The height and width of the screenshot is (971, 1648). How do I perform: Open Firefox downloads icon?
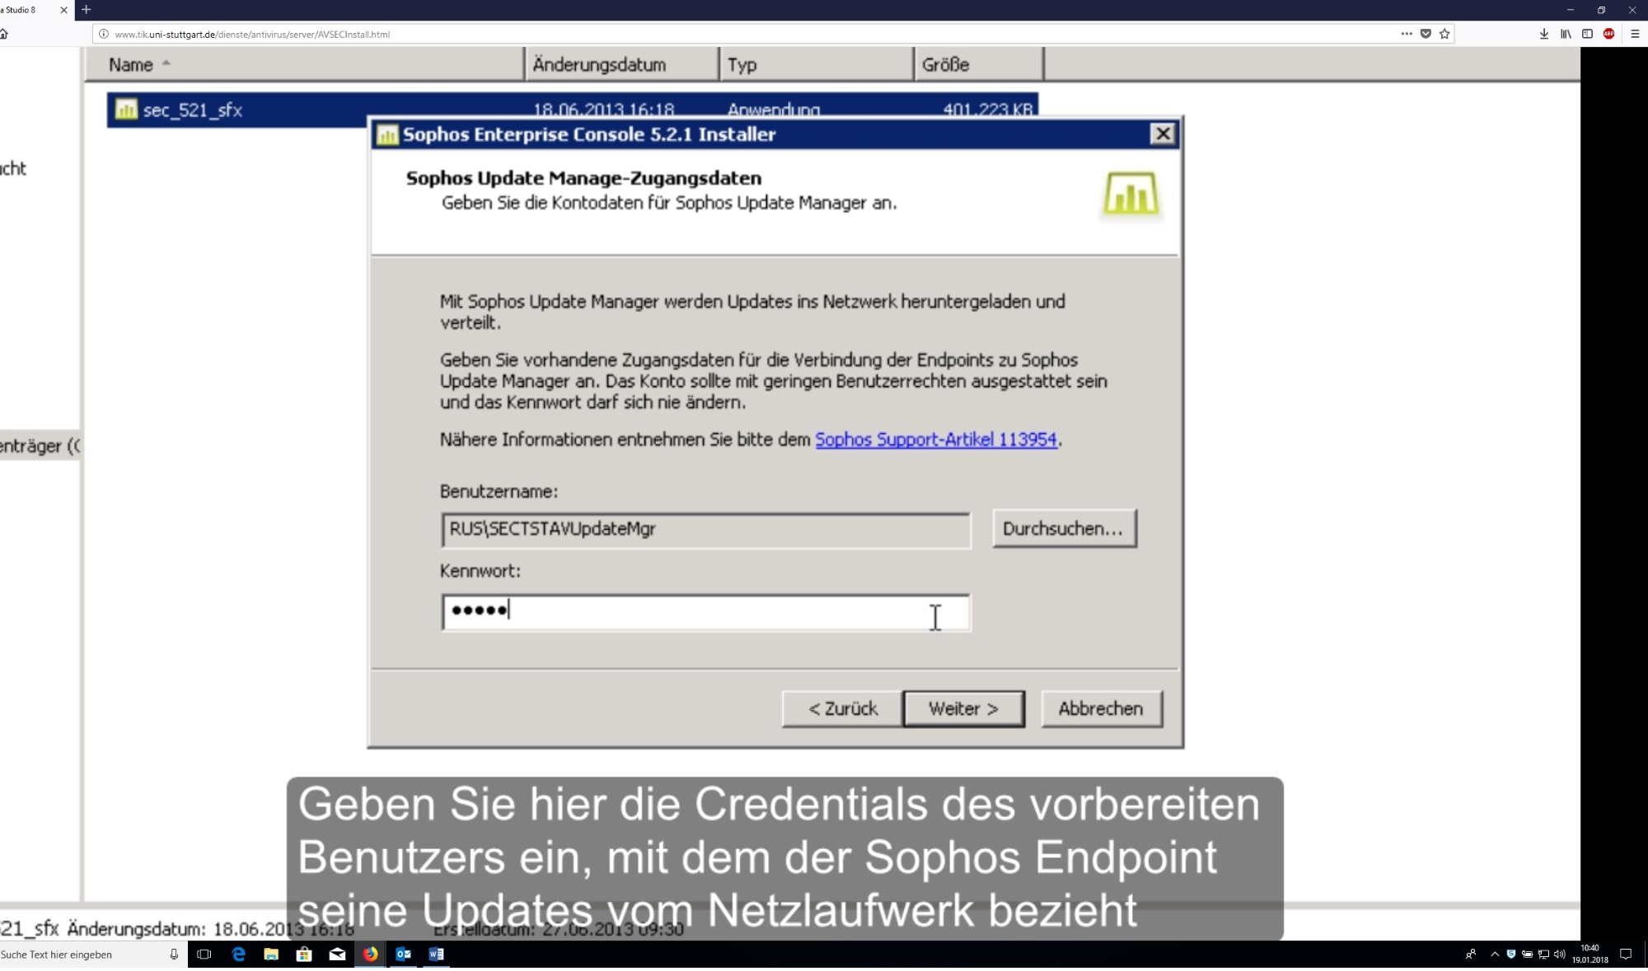[1544, 34]
